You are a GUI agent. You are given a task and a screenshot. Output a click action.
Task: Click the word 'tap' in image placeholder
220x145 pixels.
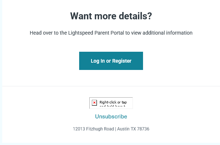pos(124,102)
